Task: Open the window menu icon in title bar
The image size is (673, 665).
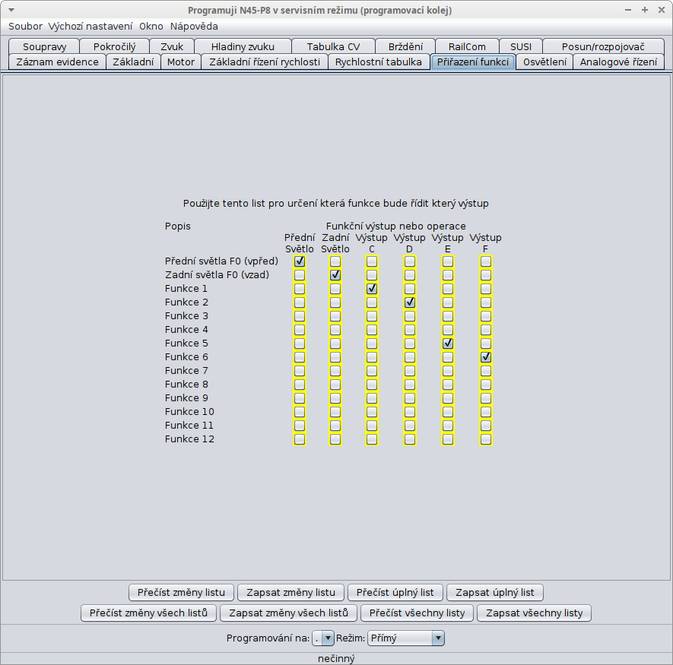Action: click(x=11, y=11)
